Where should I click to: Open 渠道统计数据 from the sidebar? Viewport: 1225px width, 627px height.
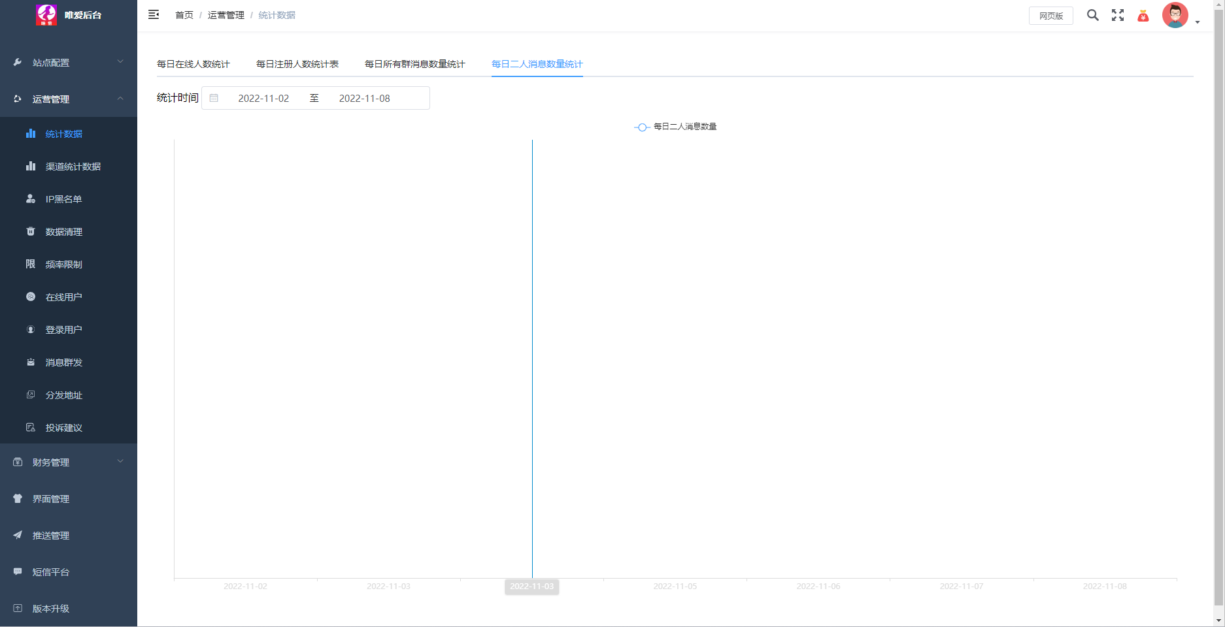point(73,167)
